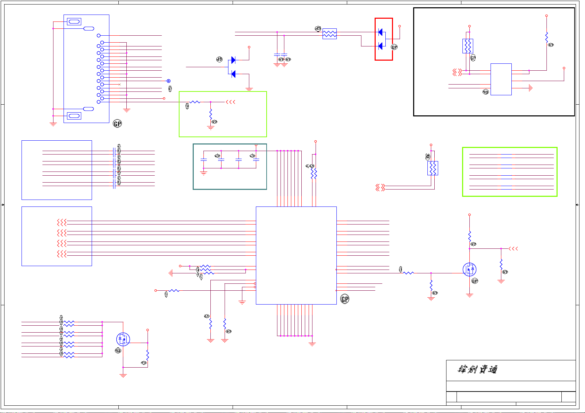585x413 pixels.
Task: Select the small IC block in the black-bordered box
Action: [501, 79]
